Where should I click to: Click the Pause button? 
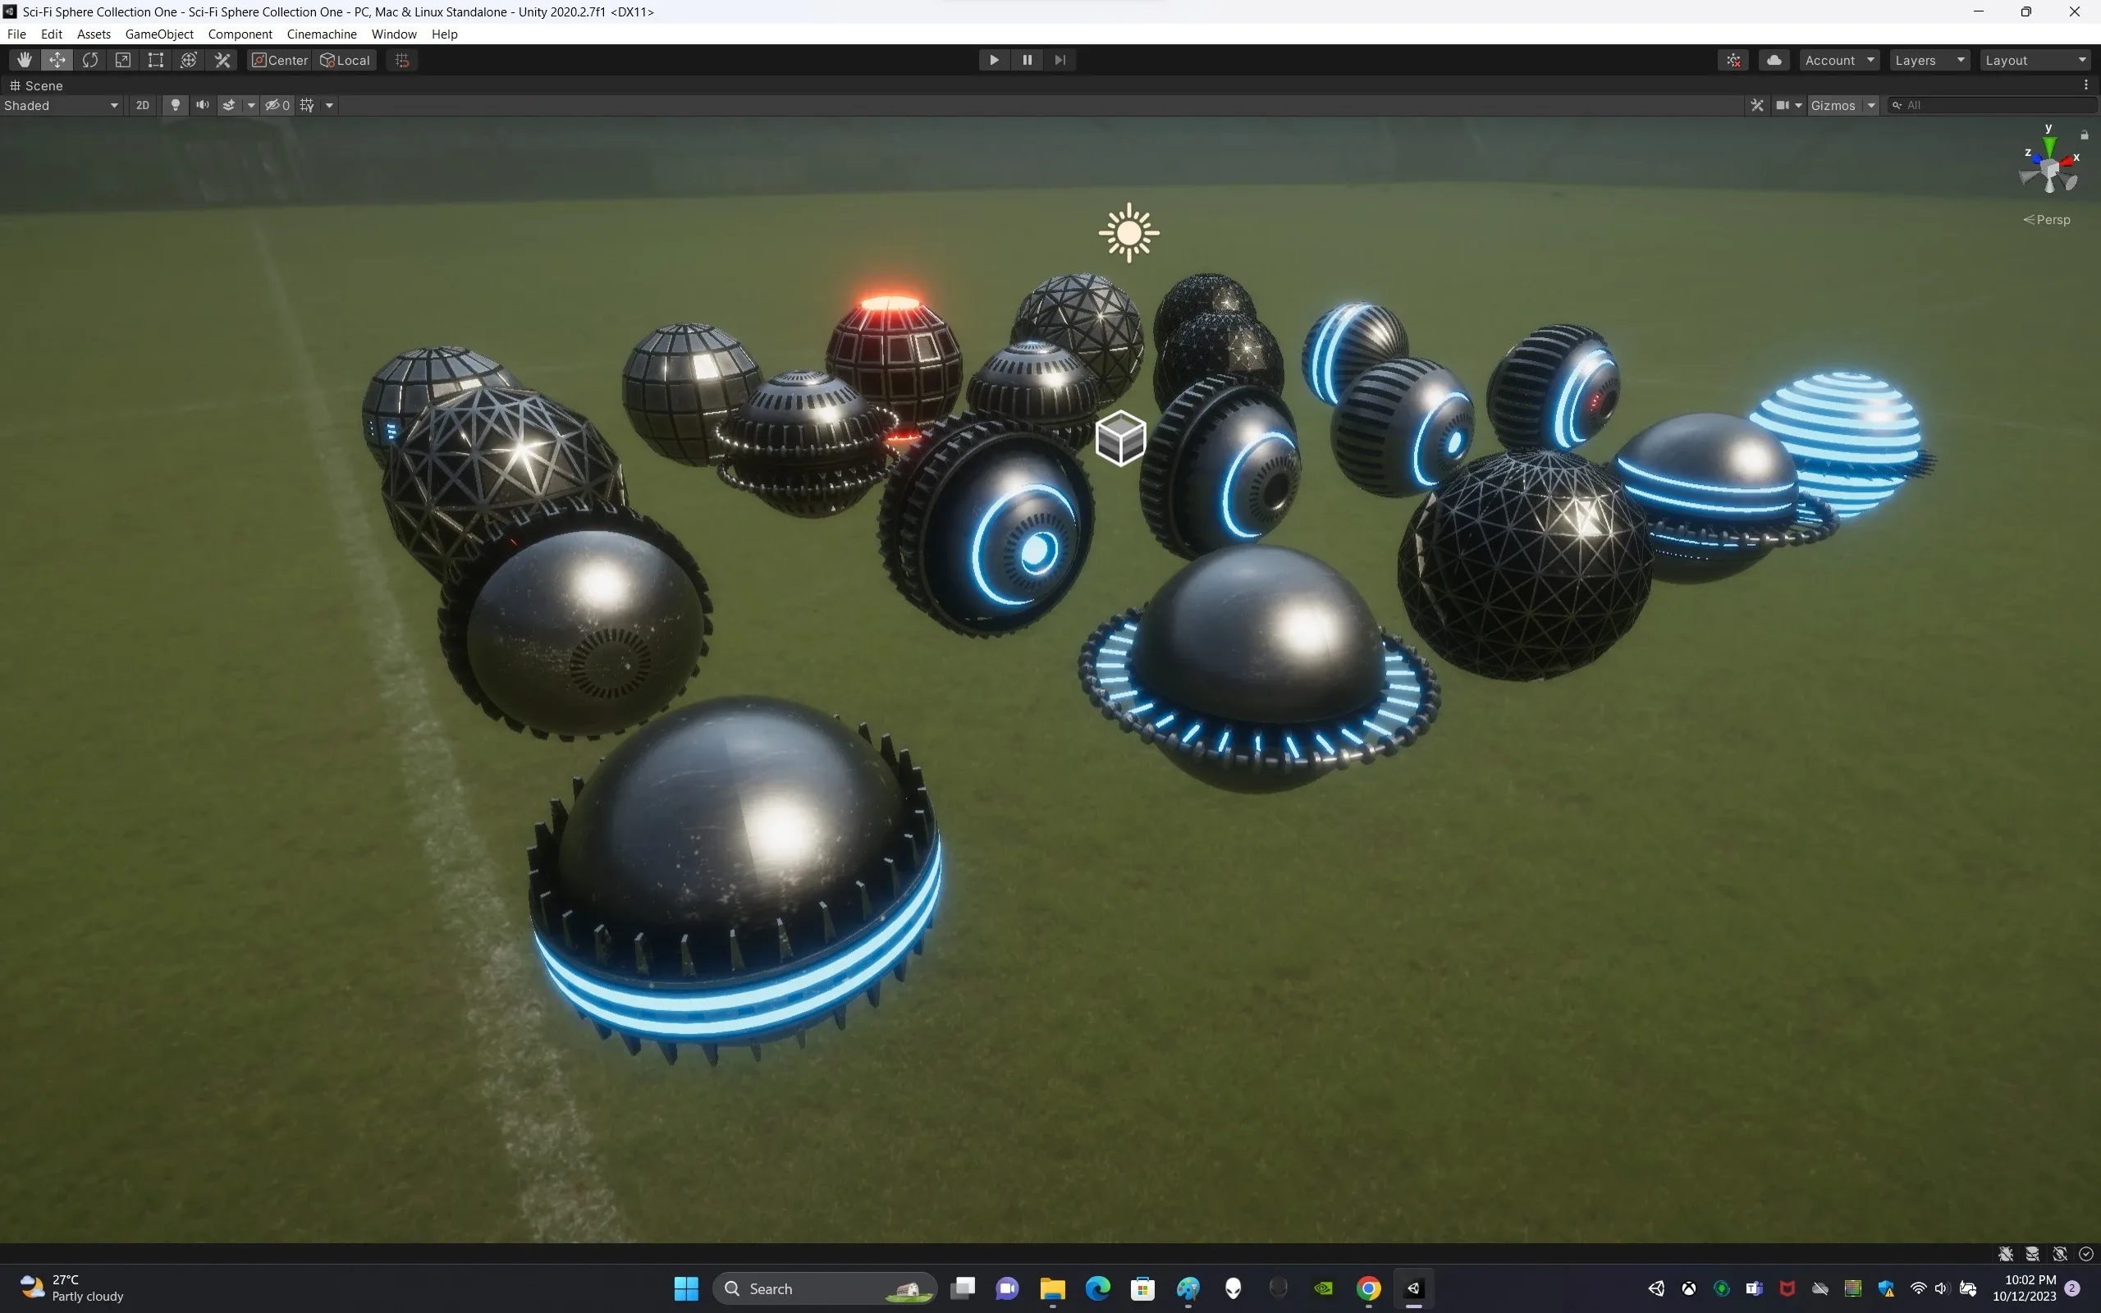[x=1027, y=60]
